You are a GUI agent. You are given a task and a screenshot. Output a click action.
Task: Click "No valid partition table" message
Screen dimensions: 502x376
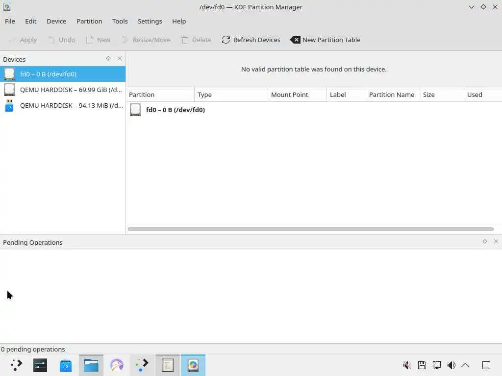[314, 69]
